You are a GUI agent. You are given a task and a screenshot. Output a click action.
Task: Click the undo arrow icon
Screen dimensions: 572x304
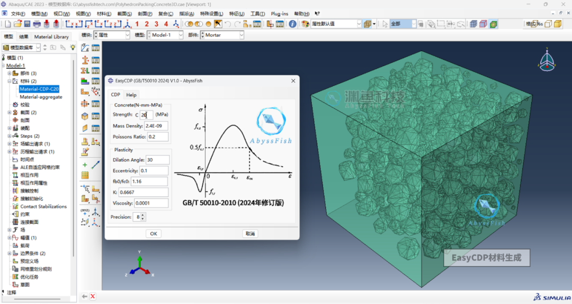pos(228,24)
